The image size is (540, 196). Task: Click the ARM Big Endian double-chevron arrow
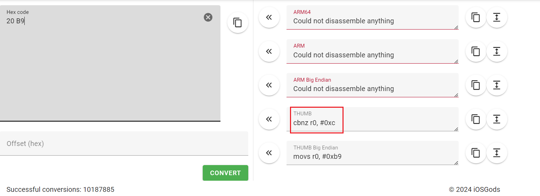(269, 85)
